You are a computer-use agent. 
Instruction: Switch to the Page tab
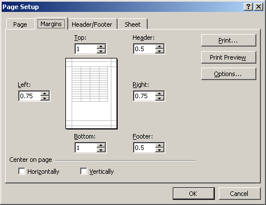pos(20,24)
